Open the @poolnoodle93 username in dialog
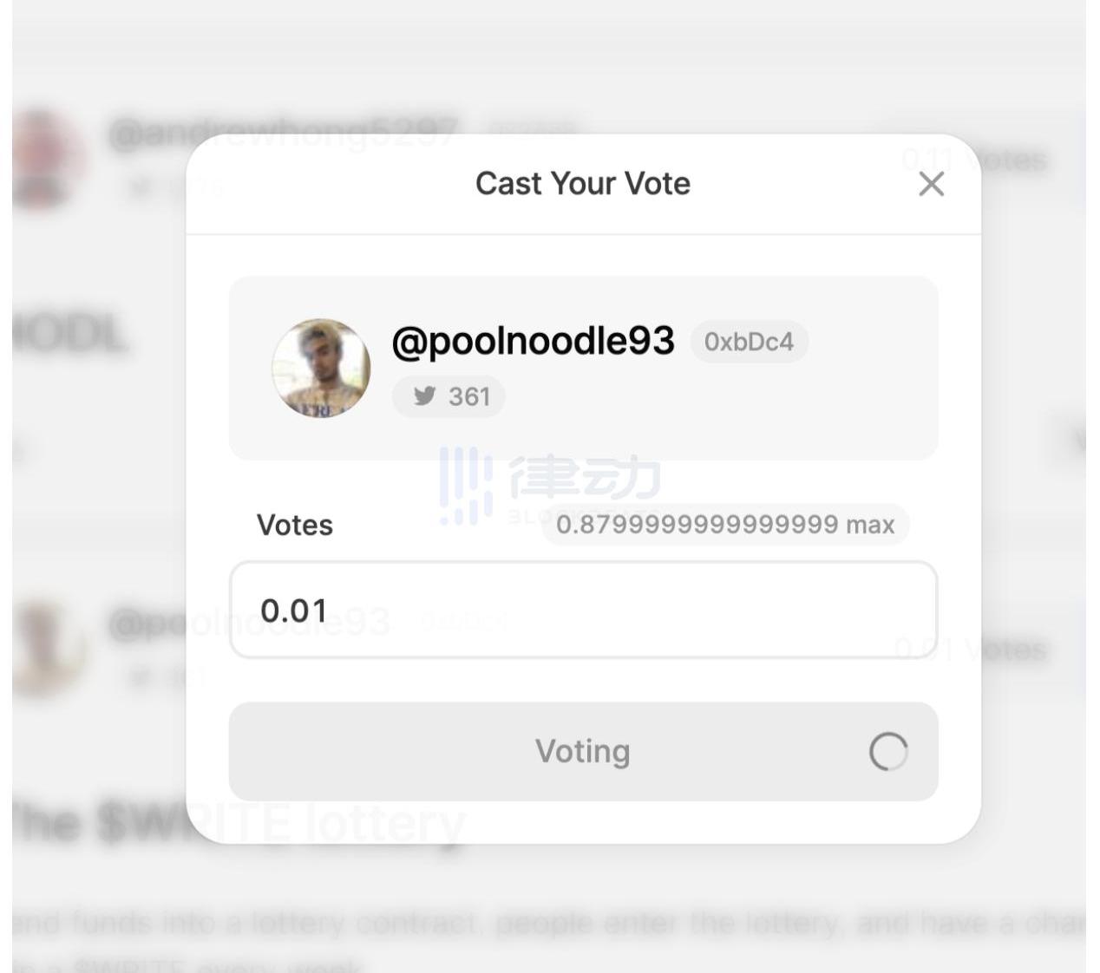 [533, 341]
